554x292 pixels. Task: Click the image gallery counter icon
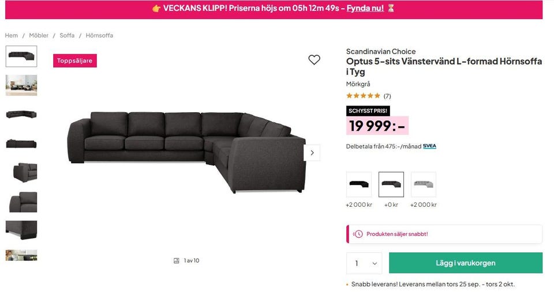[x=177, y=261]
